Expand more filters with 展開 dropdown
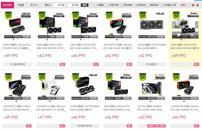Viewport: 202px width, 131px height. click(184, 5)
